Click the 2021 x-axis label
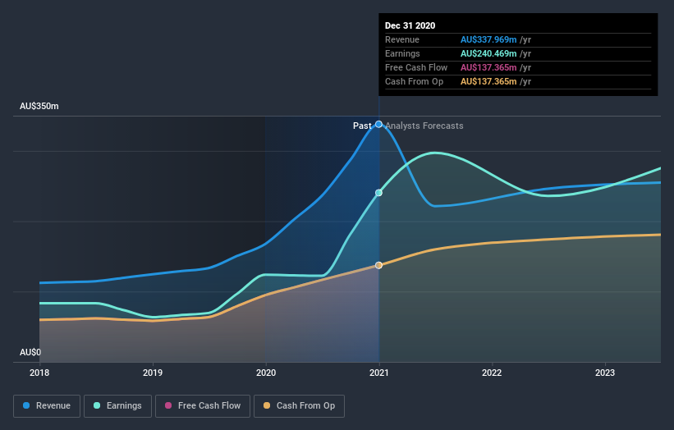 click(x=378, y=373)
